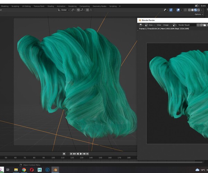Viewport: 208px width, 173px height.
Task: Open Google Chrome from taskbar
Action: 24,170
